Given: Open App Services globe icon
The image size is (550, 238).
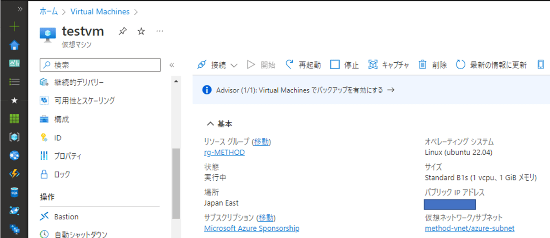Looking at the screenshot, I should (15, 156).
